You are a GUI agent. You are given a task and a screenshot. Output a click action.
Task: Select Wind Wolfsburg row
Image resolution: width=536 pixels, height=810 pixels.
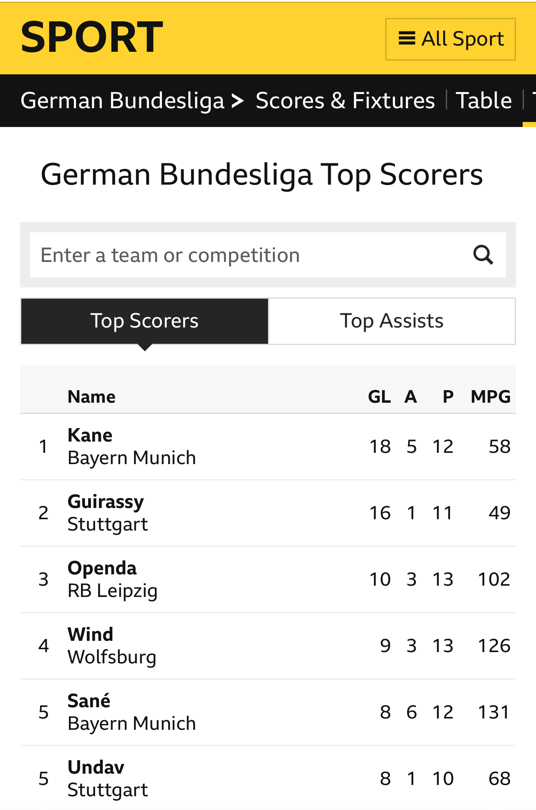pos(268,646)
